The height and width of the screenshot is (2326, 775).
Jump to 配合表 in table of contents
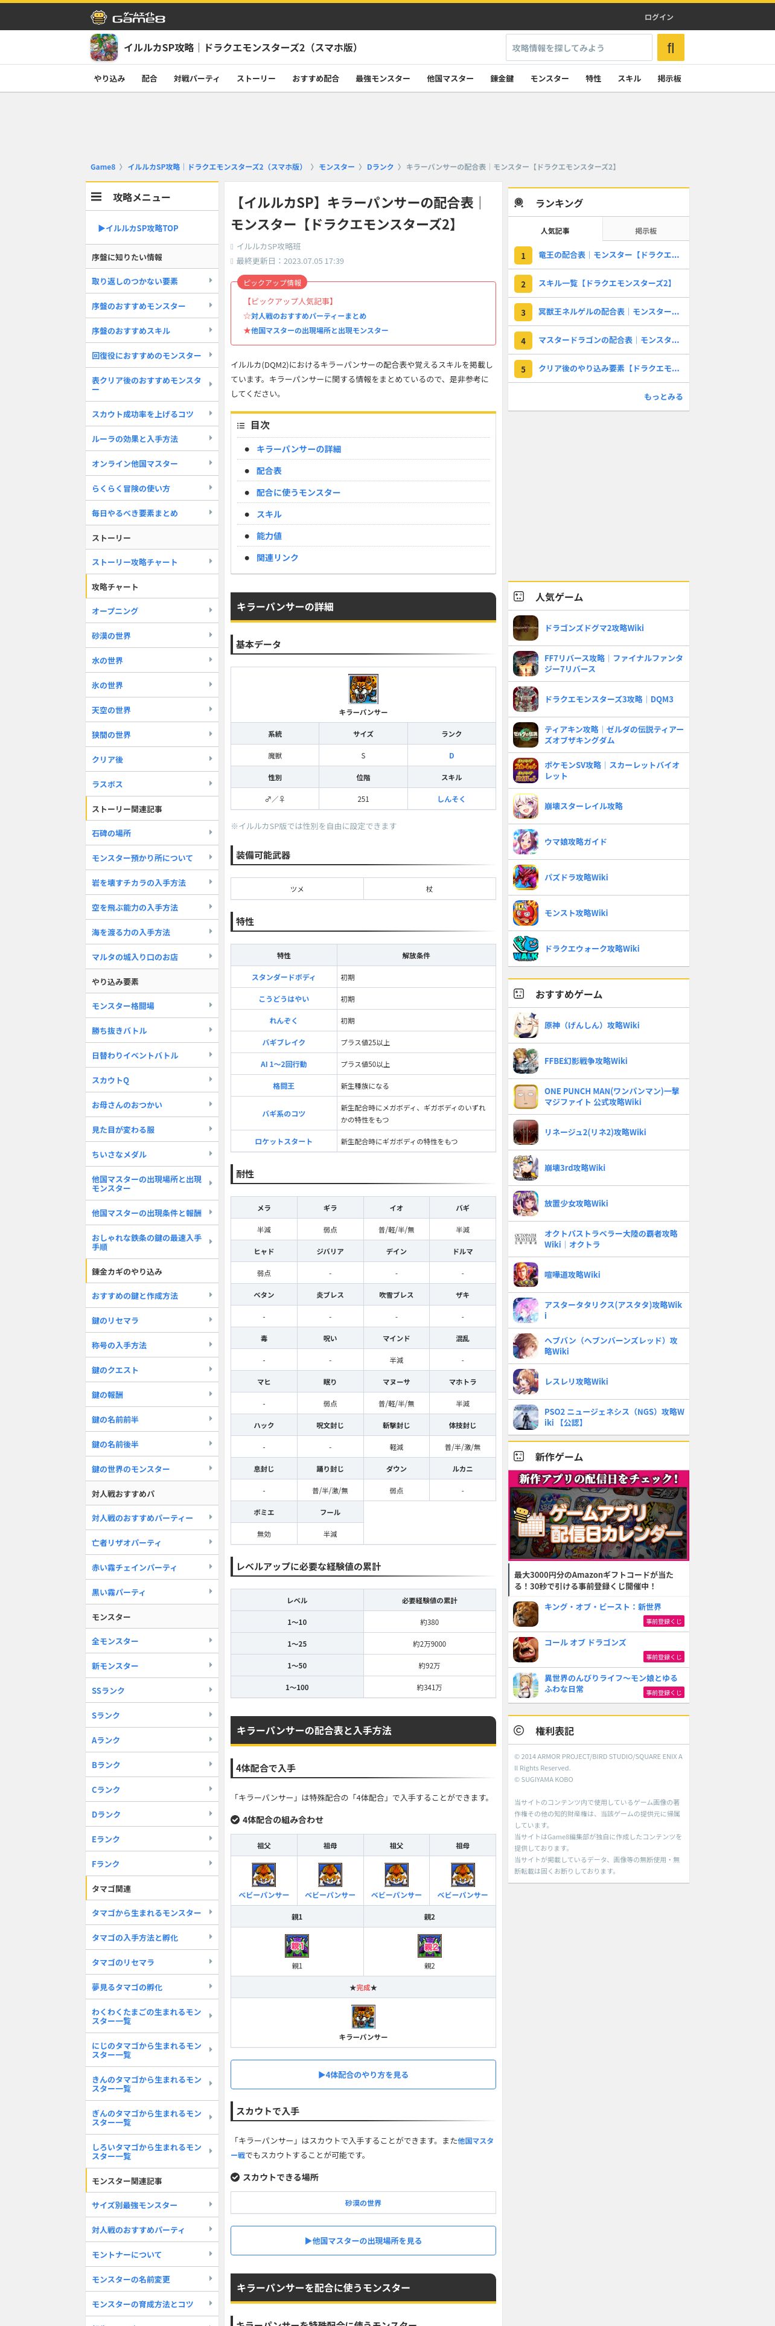269,470
